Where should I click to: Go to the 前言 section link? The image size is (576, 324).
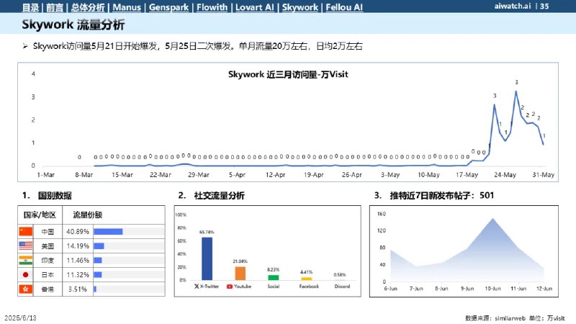55,7
